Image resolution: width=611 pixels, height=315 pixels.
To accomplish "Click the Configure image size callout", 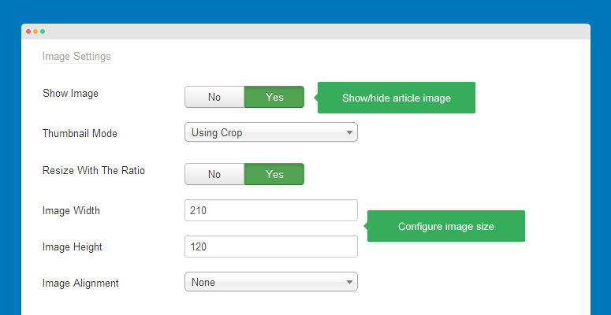I will pyautogui.click(x=446, y=226).
